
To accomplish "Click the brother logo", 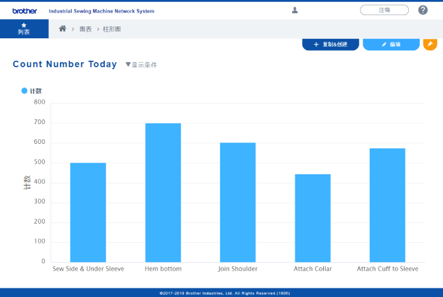I will click(x=24, y=11).
